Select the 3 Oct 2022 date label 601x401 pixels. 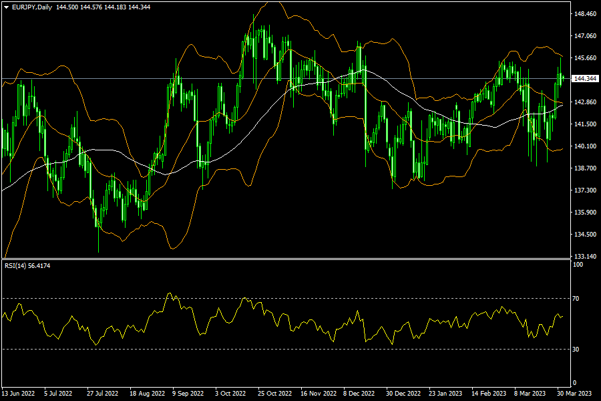[230, 394]
